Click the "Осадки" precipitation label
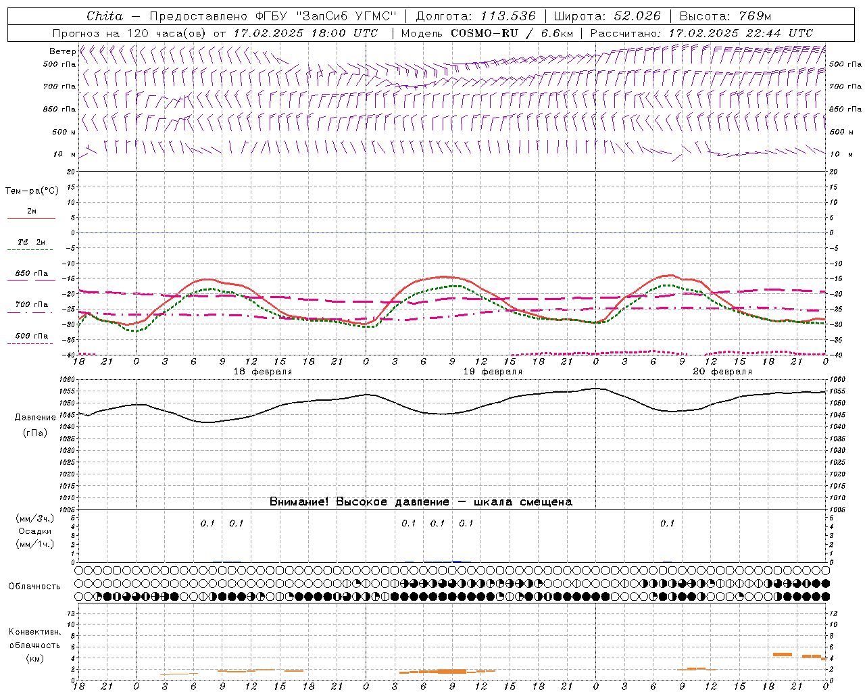865x692 pixels. pyautogui.click(x=34, y=531)
